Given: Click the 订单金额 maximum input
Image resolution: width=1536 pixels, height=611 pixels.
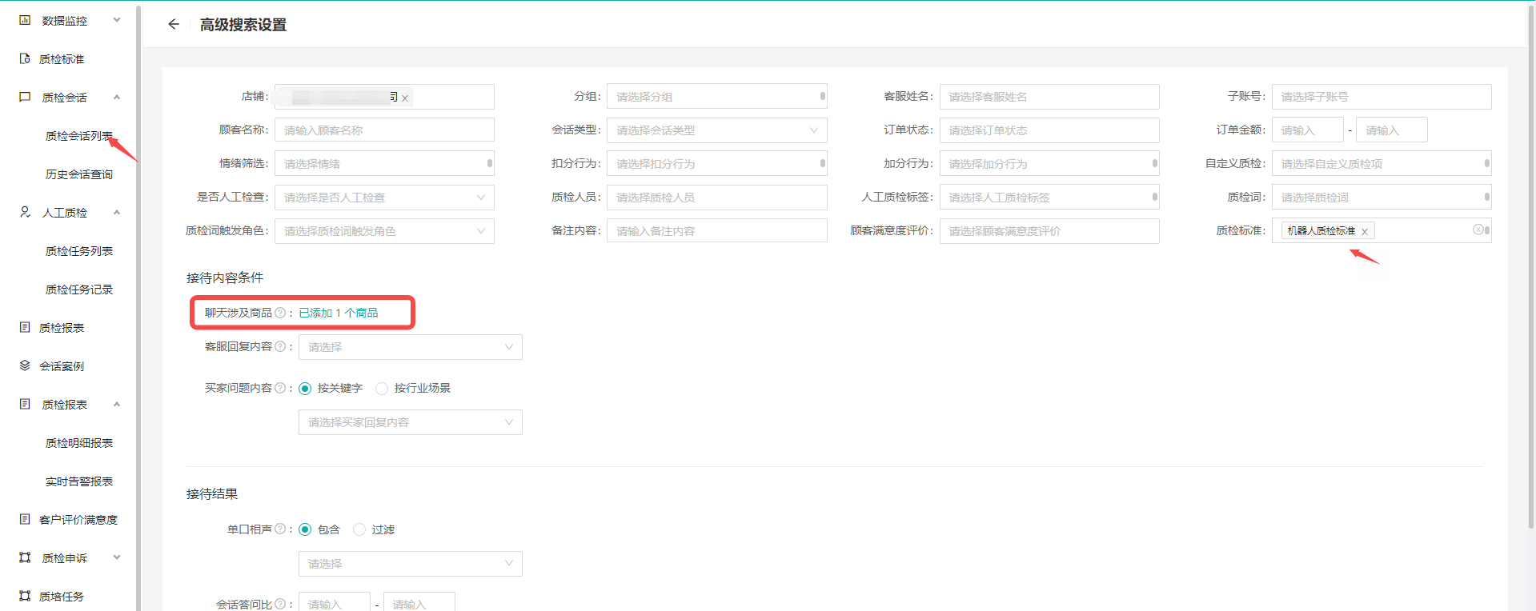Looking at the screenshot, I should tap(1392, 130).
